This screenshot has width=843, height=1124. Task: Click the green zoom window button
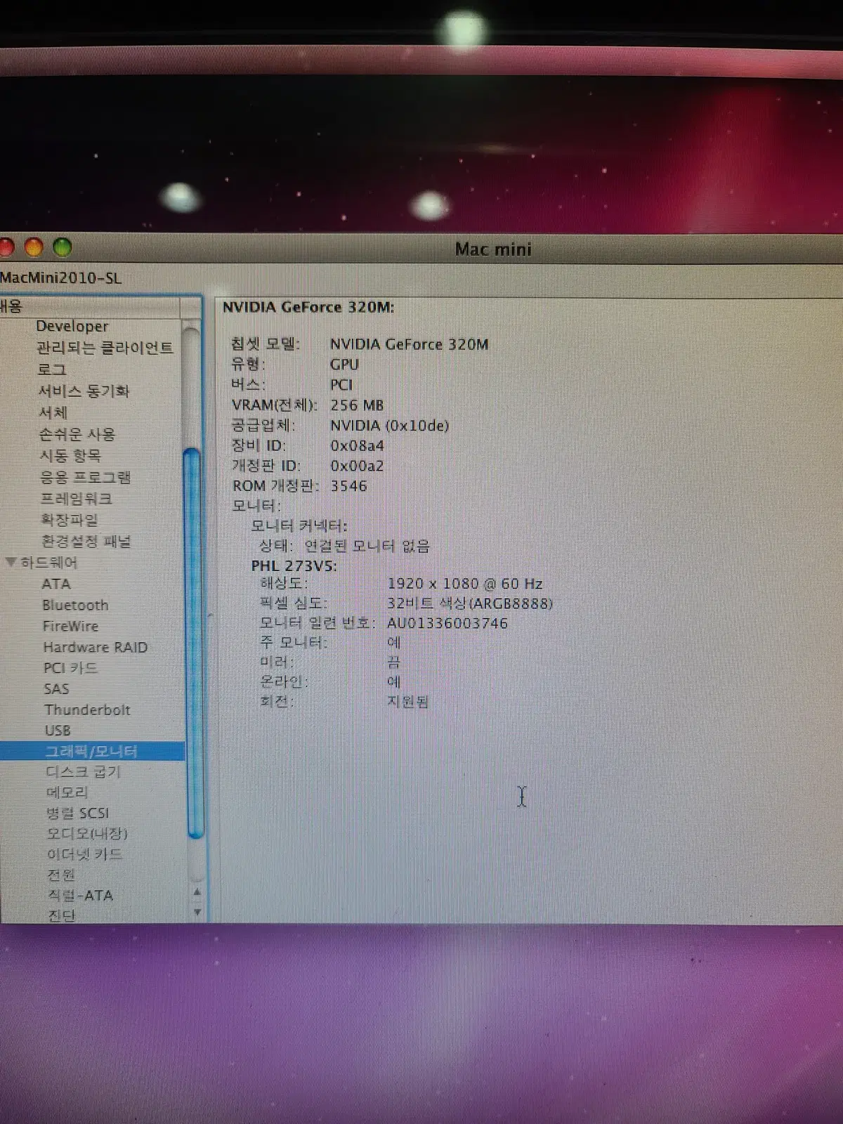tap(63, 247)
